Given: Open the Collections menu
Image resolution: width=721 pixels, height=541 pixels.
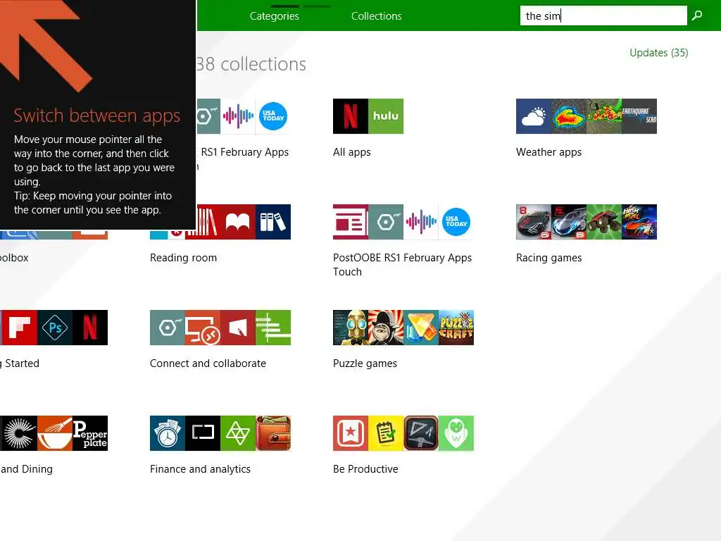Looking at the screenshot, I should point(377,16).
